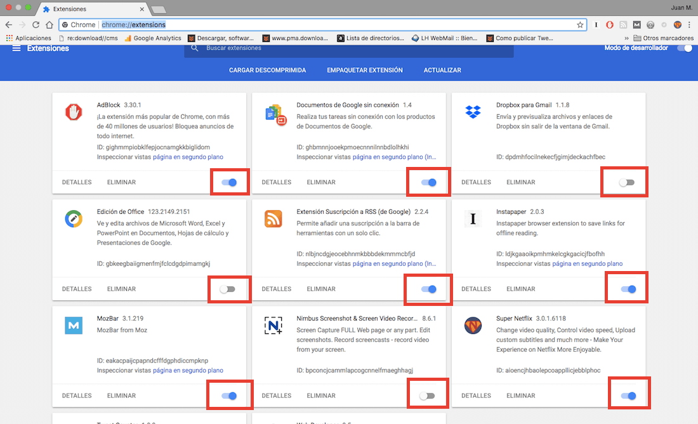The image size is (698, 424).
Task: Open a new tab beside Extensiones
Action: 159,10
